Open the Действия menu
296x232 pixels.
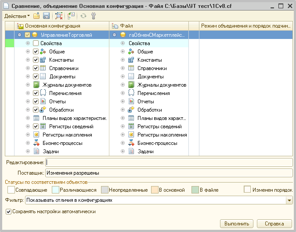tap(17, 16)
